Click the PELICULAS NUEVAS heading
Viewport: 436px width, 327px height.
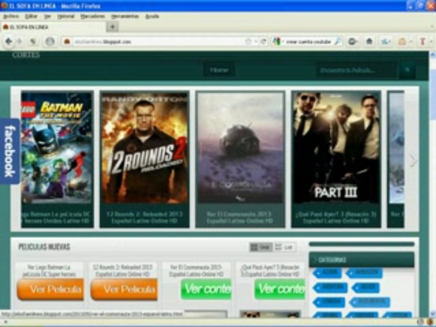tap(44, 247)
